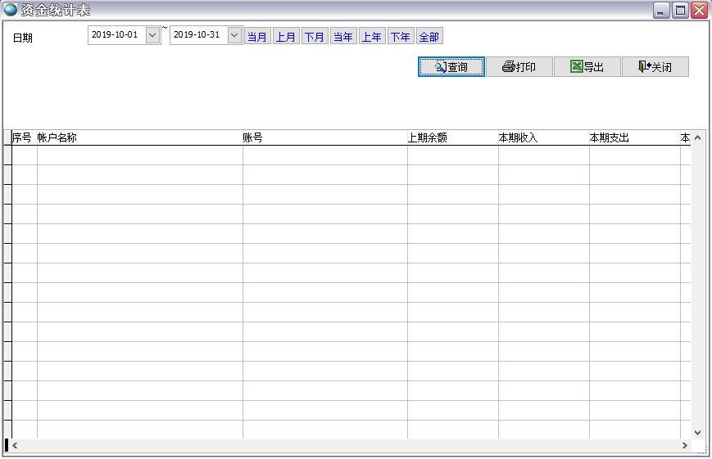Pick the 下月 next month shortcut
Screen dimensions: 712x459
pyautogui.click(x=315, y=37)
